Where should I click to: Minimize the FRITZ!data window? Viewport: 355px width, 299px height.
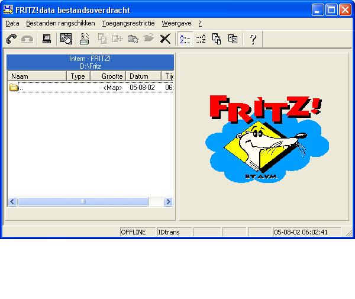pos(317,9)
